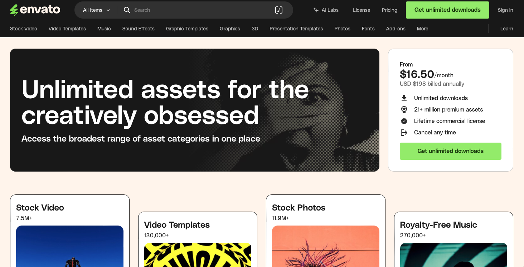Click the premium assets badge icon
Viewport: 524px width, 267px height.
tap(404, 109)
